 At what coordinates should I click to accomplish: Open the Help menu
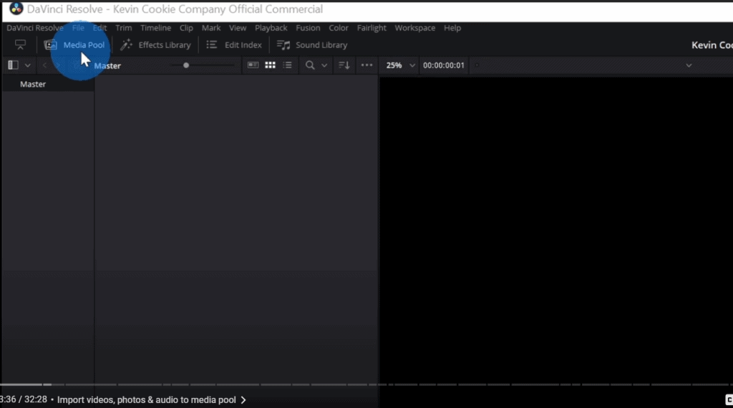pos(452,28)
